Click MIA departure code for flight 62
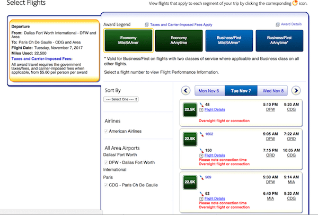 [x=270, y=199]
